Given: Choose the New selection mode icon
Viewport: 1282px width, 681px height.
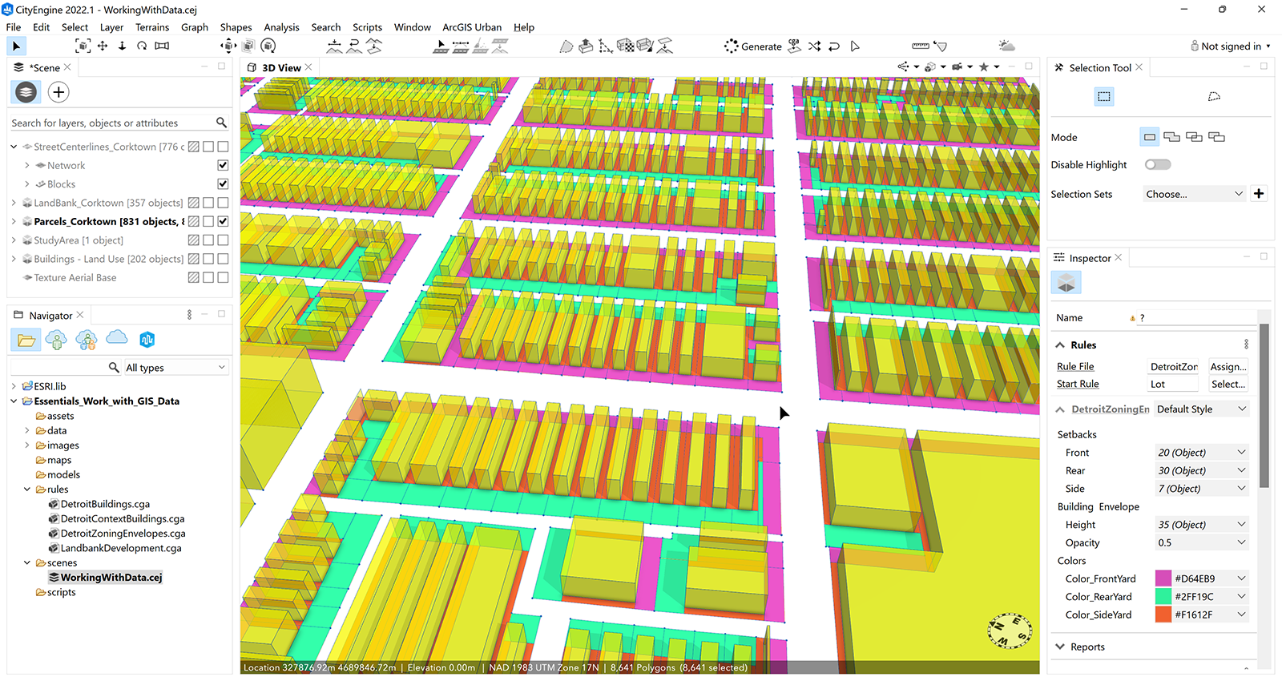Looking at the screenshot, I should tap(1150, 137).
